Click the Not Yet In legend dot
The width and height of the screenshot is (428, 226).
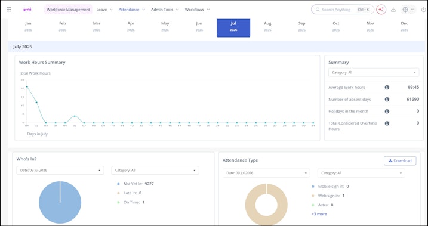118,184
